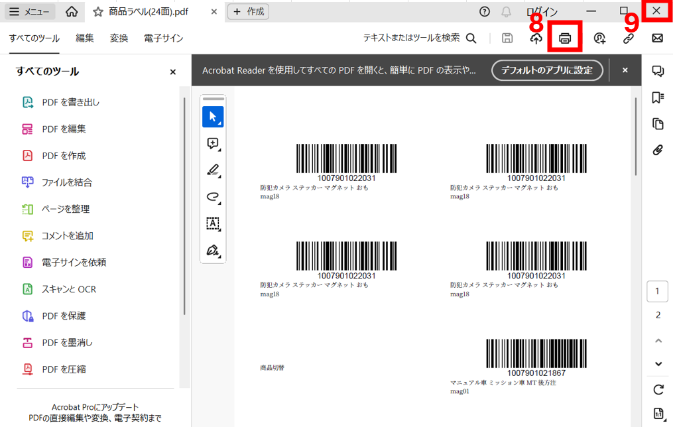Click the mag01 label text

click(x=459, y=391)
